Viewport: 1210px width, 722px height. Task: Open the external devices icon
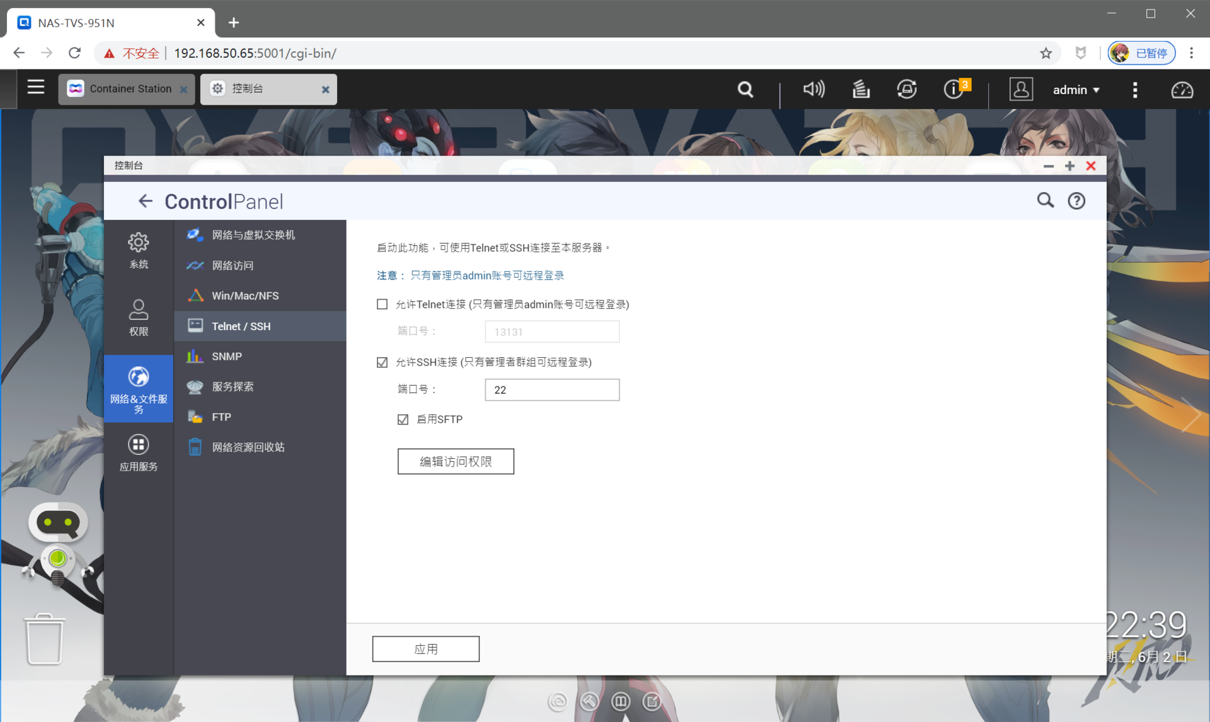[906, 89]
